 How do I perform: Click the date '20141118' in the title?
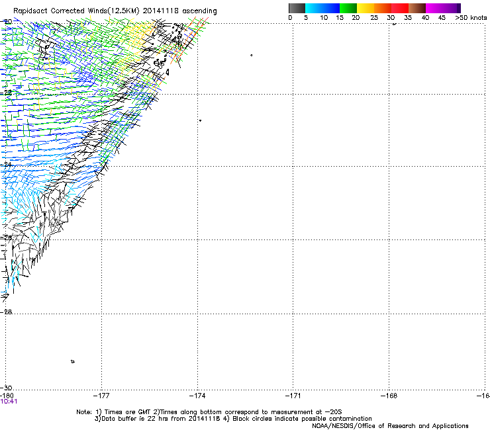161,11
